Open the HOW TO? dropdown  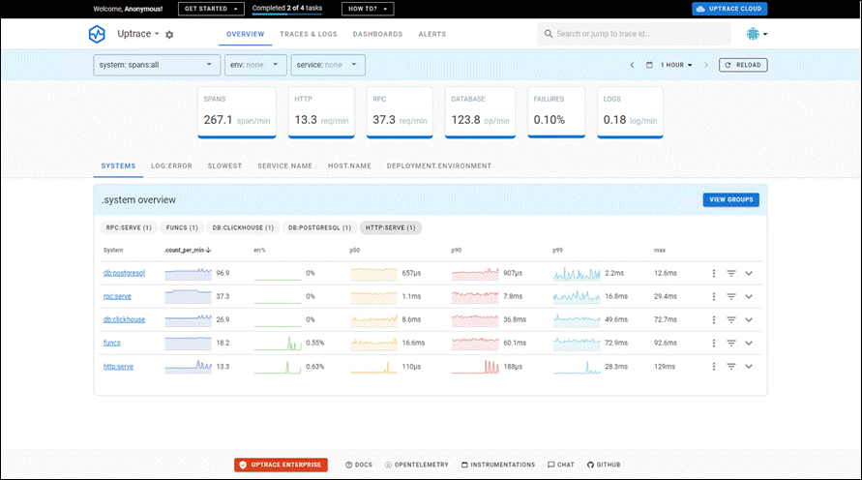pos(368,9)
